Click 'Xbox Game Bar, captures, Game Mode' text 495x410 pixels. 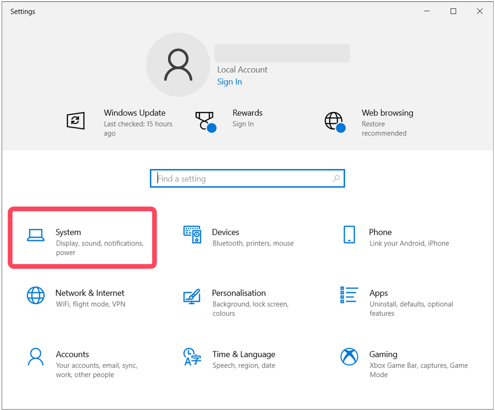pyautogui.click(x=419, y=370)
